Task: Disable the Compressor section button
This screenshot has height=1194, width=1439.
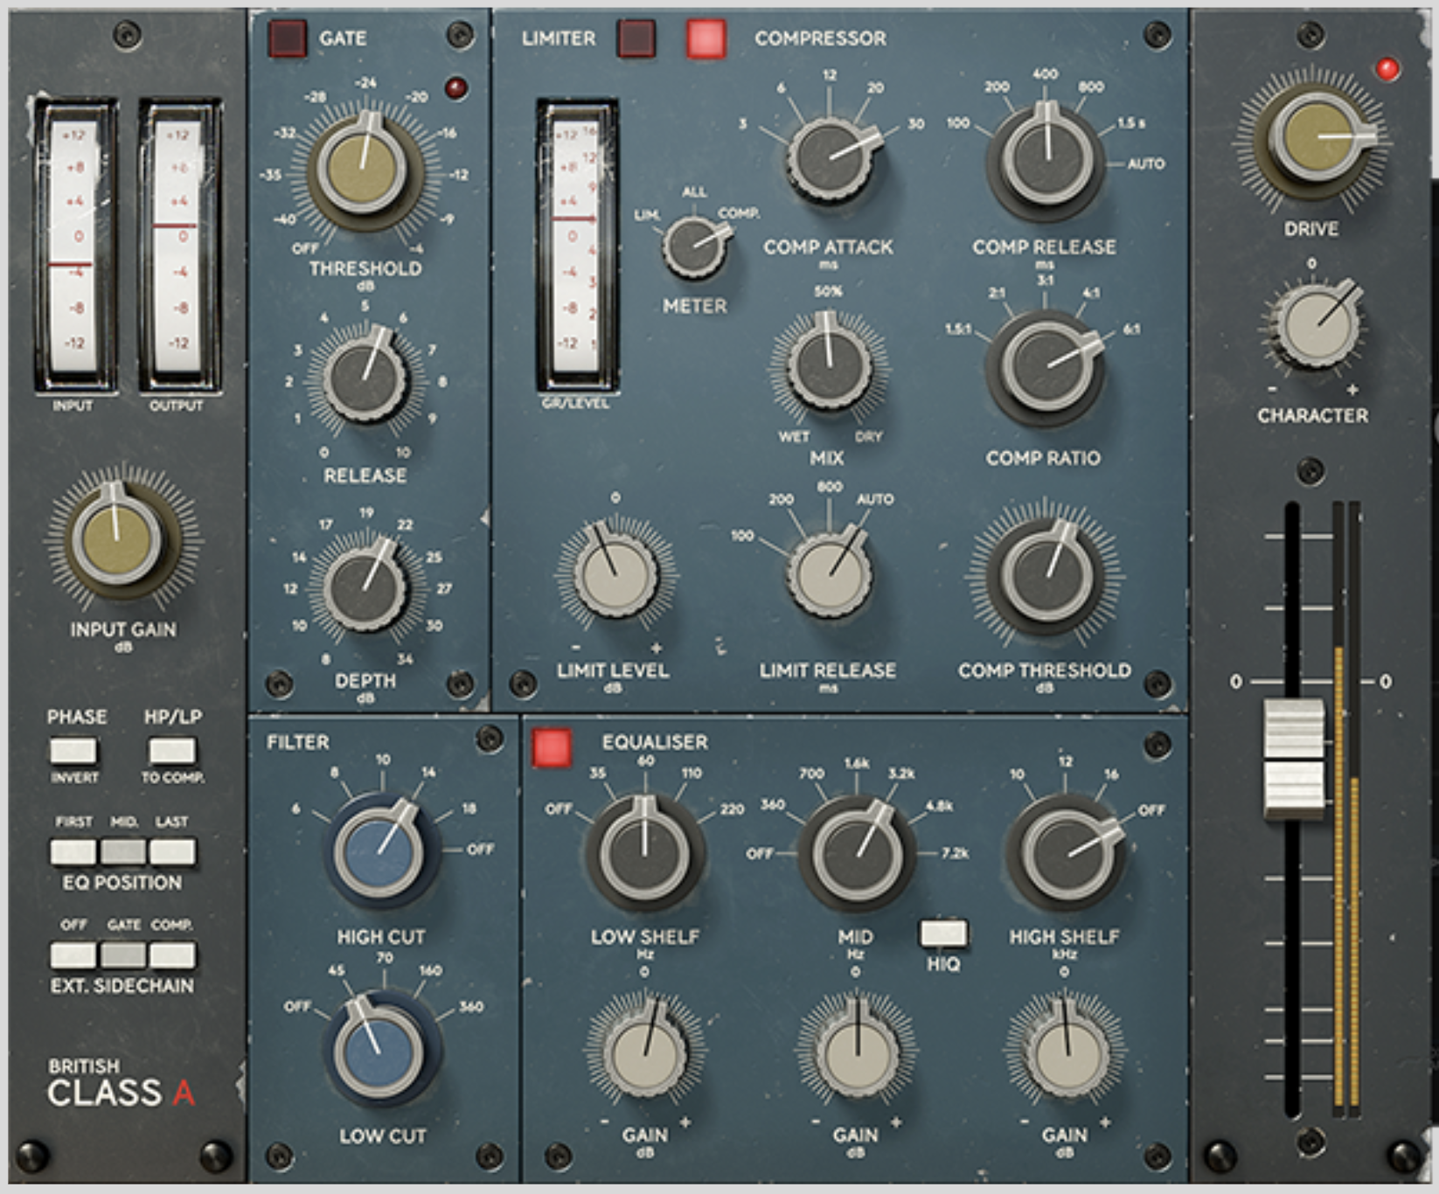Action: pos(706,38)
